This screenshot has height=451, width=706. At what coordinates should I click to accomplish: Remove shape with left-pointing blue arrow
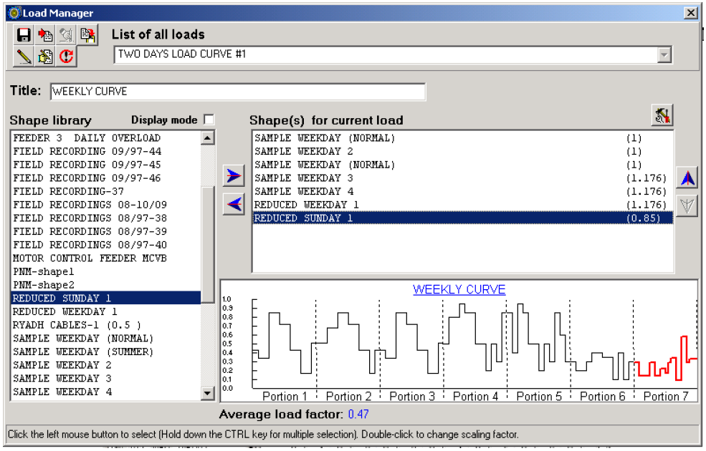[234, 204]
